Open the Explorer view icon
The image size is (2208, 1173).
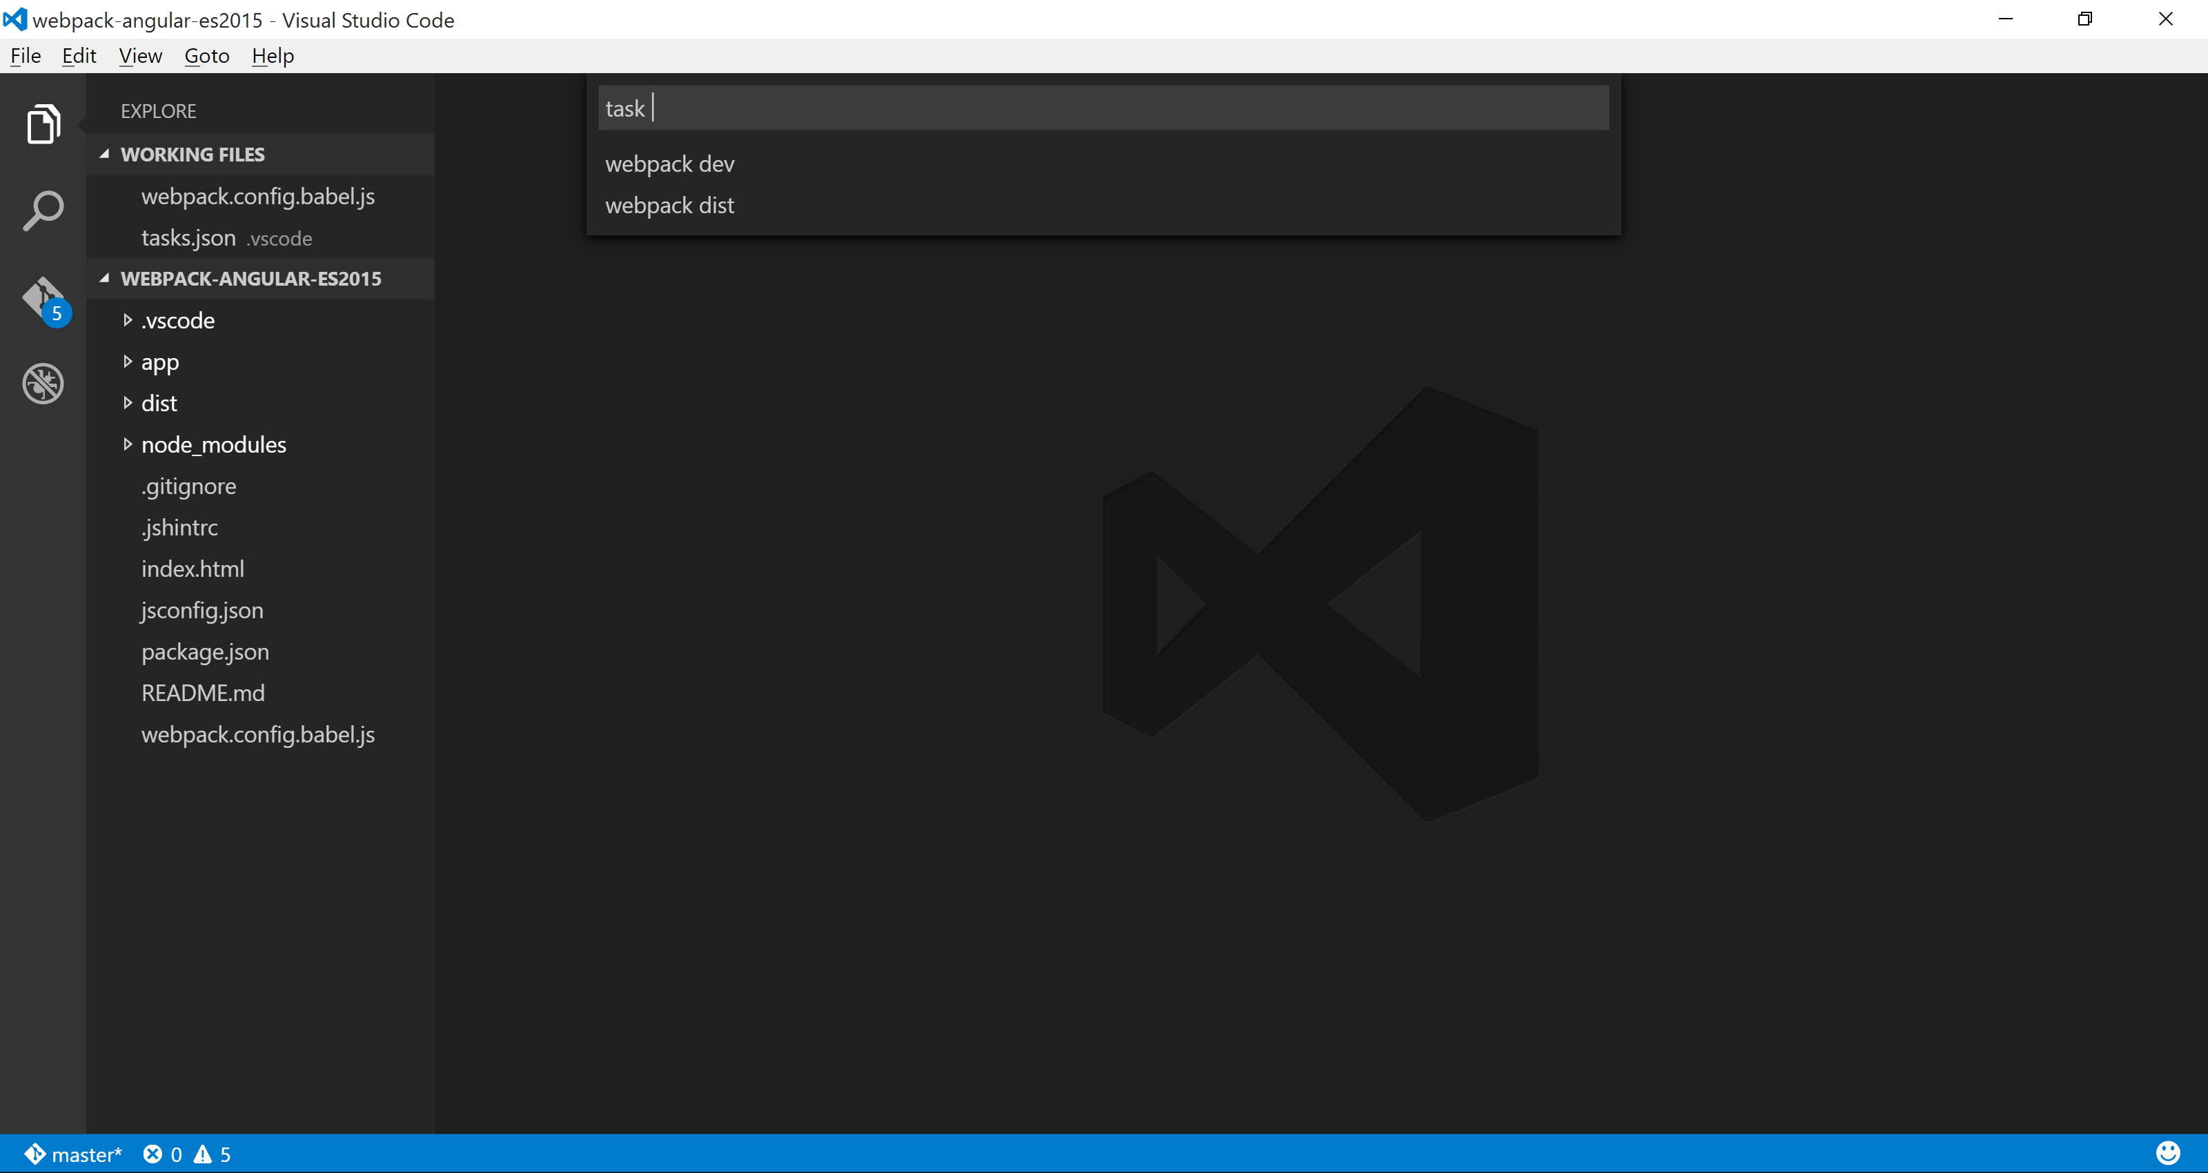(43, 125)
